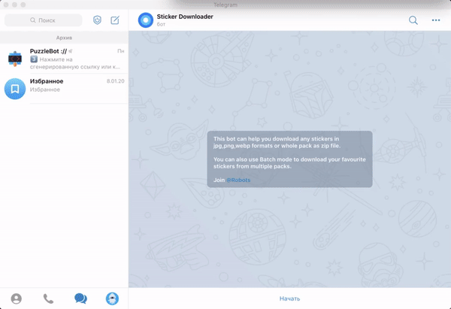Click the Поиск search field

43,20
